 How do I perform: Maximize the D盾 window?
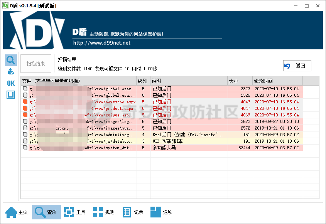click(307, 6)
